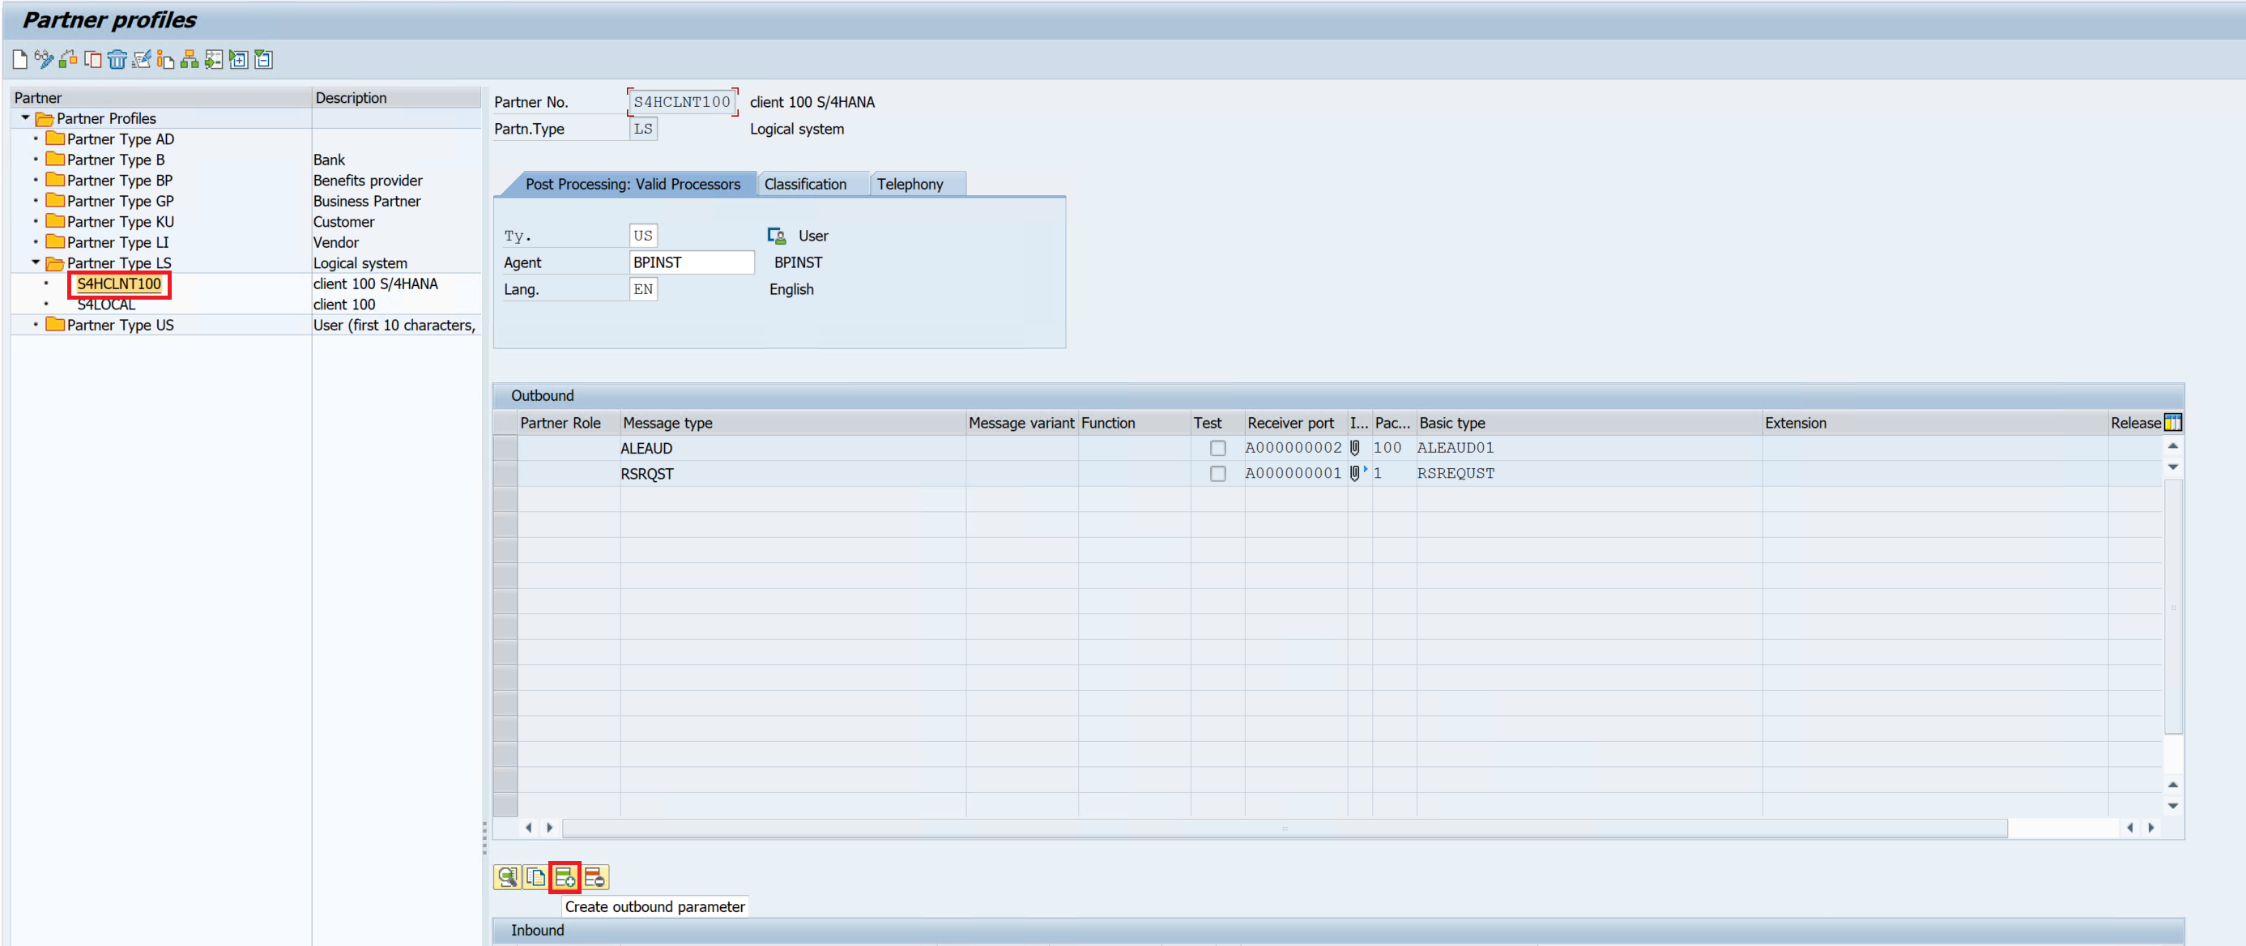This screenshot has height=946, width=2246.
Task: Click the Collapse subtree minus icon
Action: click(263, 59)
